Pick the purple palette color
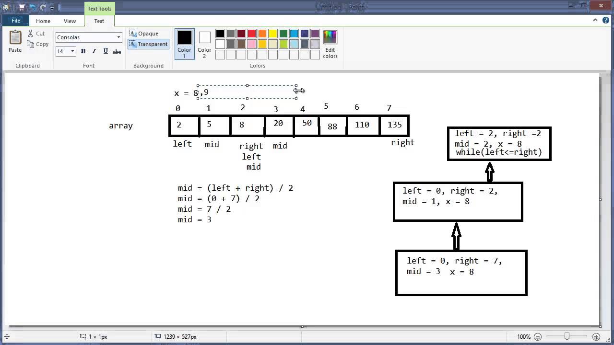 (315, 34)
